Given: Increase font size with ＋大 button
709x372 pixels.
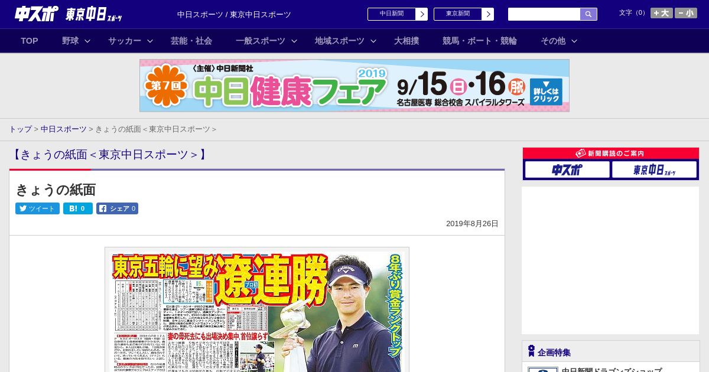Looking at the screenshot, I should (x=661, y=13).
